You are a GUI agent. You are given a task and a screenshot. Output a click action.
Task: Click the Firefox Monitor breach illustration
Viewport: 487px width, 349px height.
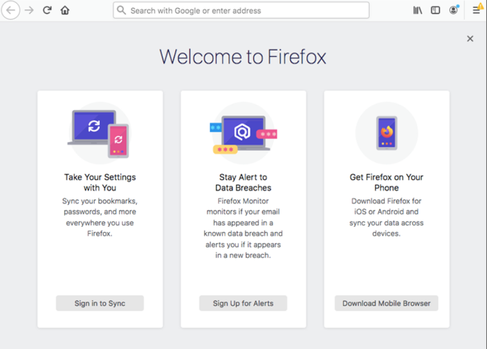coord(243,133)
